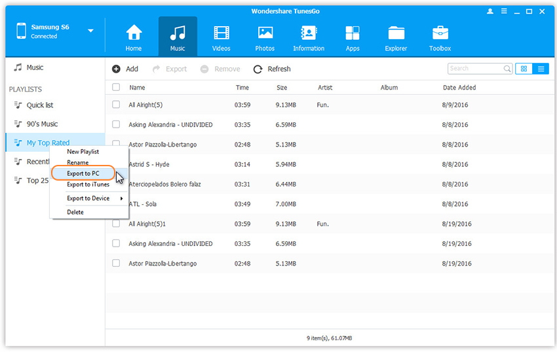The height and width of the screenshot is (352, 557).
Task: Click the Remove toolbar label
Action: coord(227,69)
